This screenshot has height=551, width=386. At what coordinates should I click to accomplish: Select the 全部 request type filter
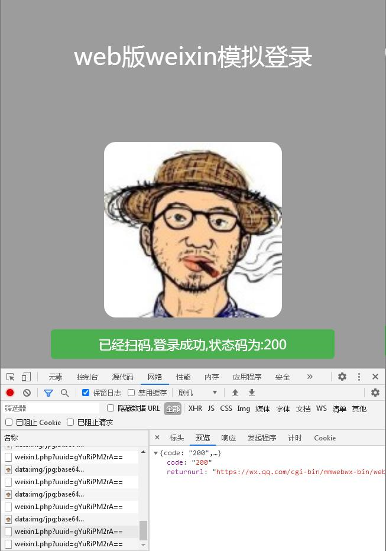pos(173,409)
